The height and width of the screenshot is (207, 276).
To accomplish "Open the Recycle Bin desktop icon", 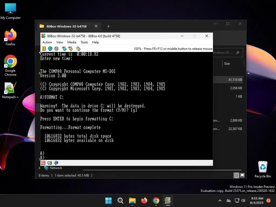I will [x=263, y=169].
